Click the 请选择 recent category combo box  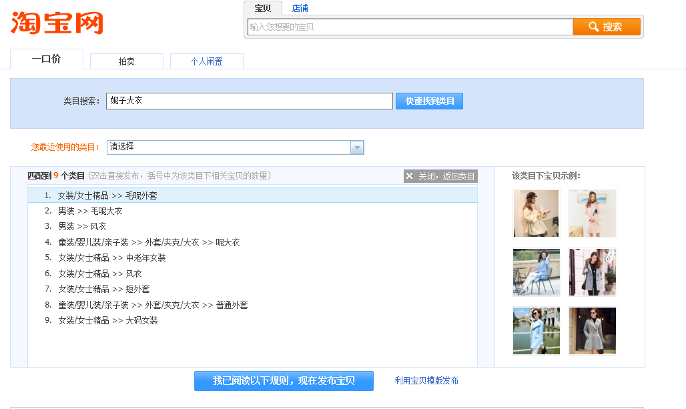tap(236, 147)
